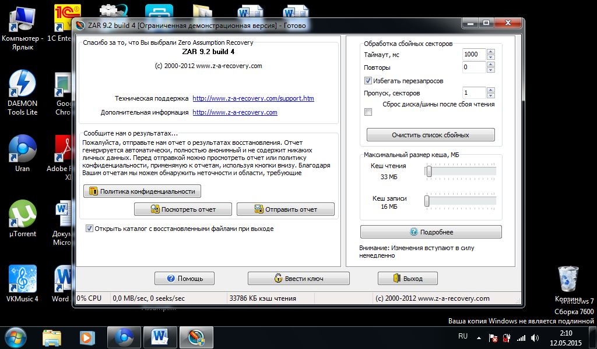Enable Сброс диска/шины после сбоя чтения checkbox
Image resolution: width=597 pixels, height=349 pixels.
coord(368,112)
